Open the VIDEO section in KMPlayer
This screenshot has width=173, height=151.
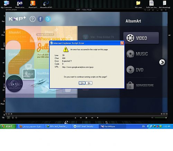(141, 38)
